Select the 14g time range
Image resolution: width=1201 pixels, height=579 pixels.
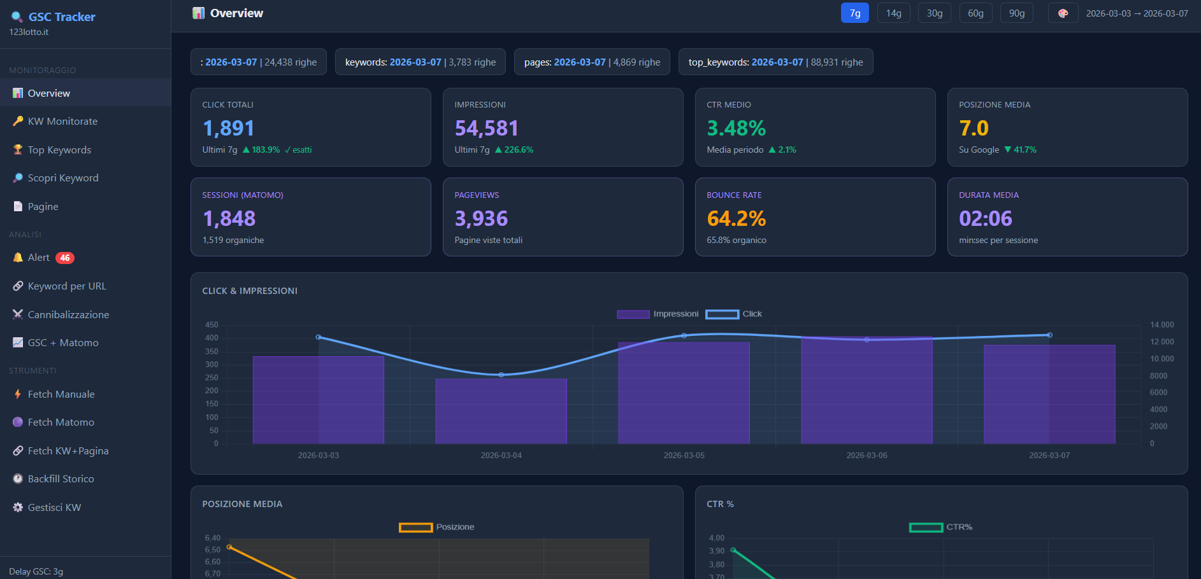(893, 13)
